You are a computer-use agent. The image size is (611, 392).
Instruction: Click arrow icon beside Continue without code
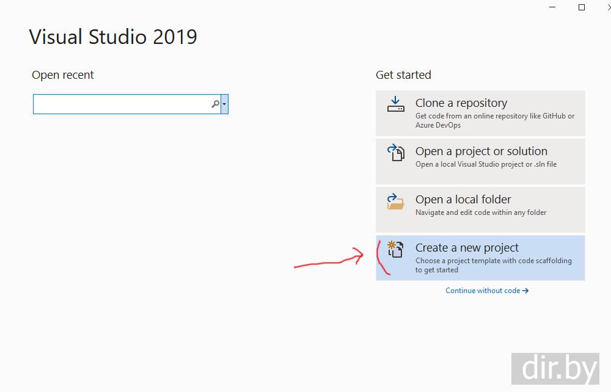525,291
